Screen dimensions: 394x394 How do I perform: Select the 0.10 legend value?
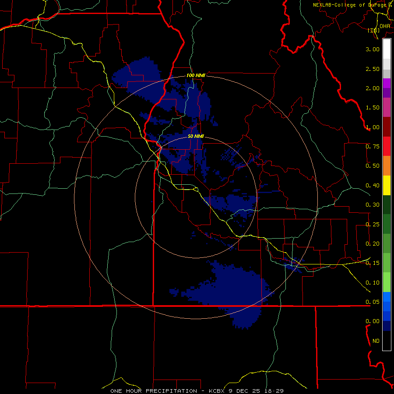tap(373, 283)
